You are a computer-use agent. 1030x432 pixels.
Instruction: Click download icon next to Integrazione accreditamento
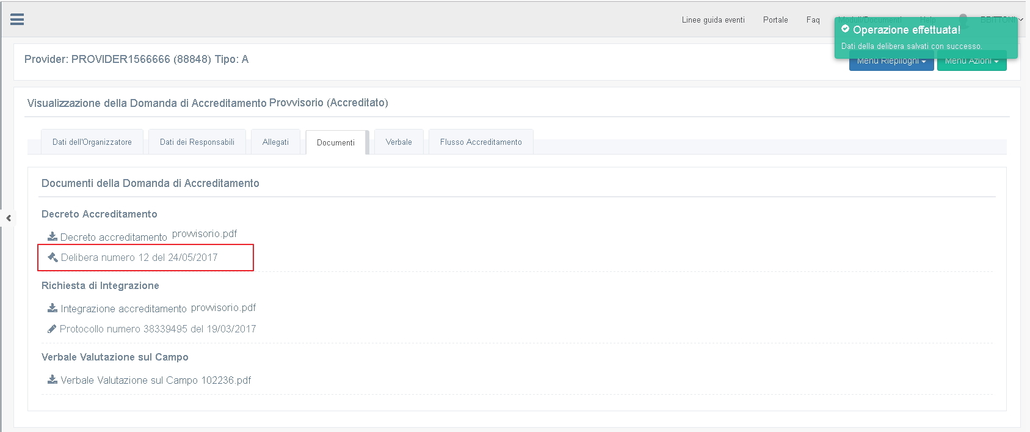coord(53,308)
